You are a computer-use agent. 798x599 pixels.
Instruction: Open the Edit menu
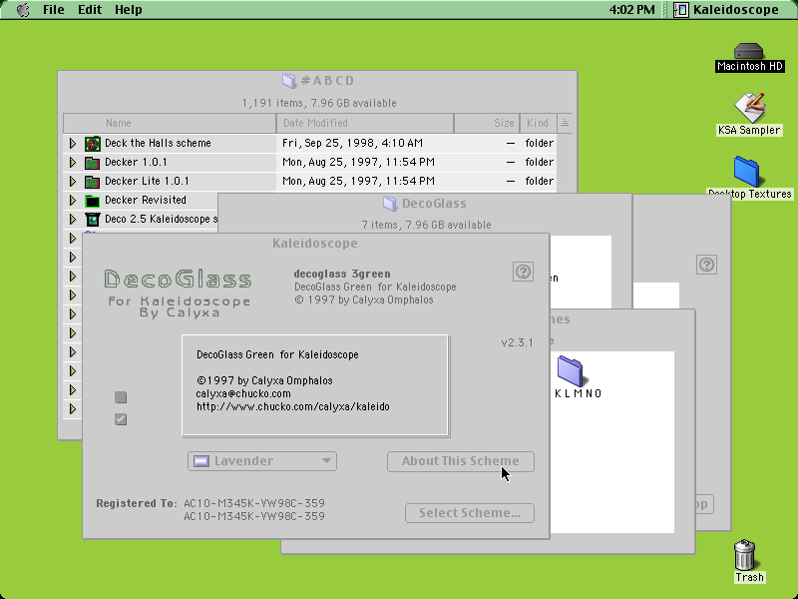[x=90, y=10]
